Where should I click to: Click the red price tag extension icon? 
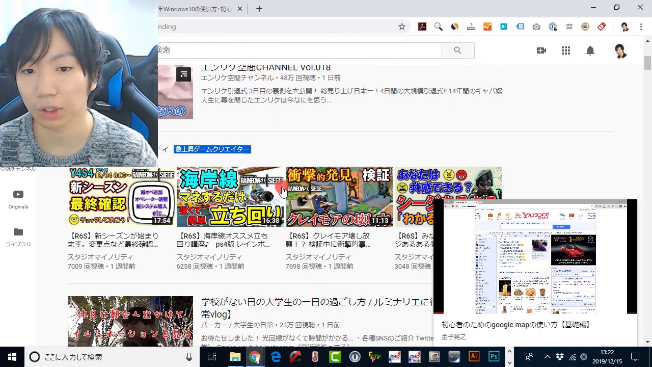602,27
